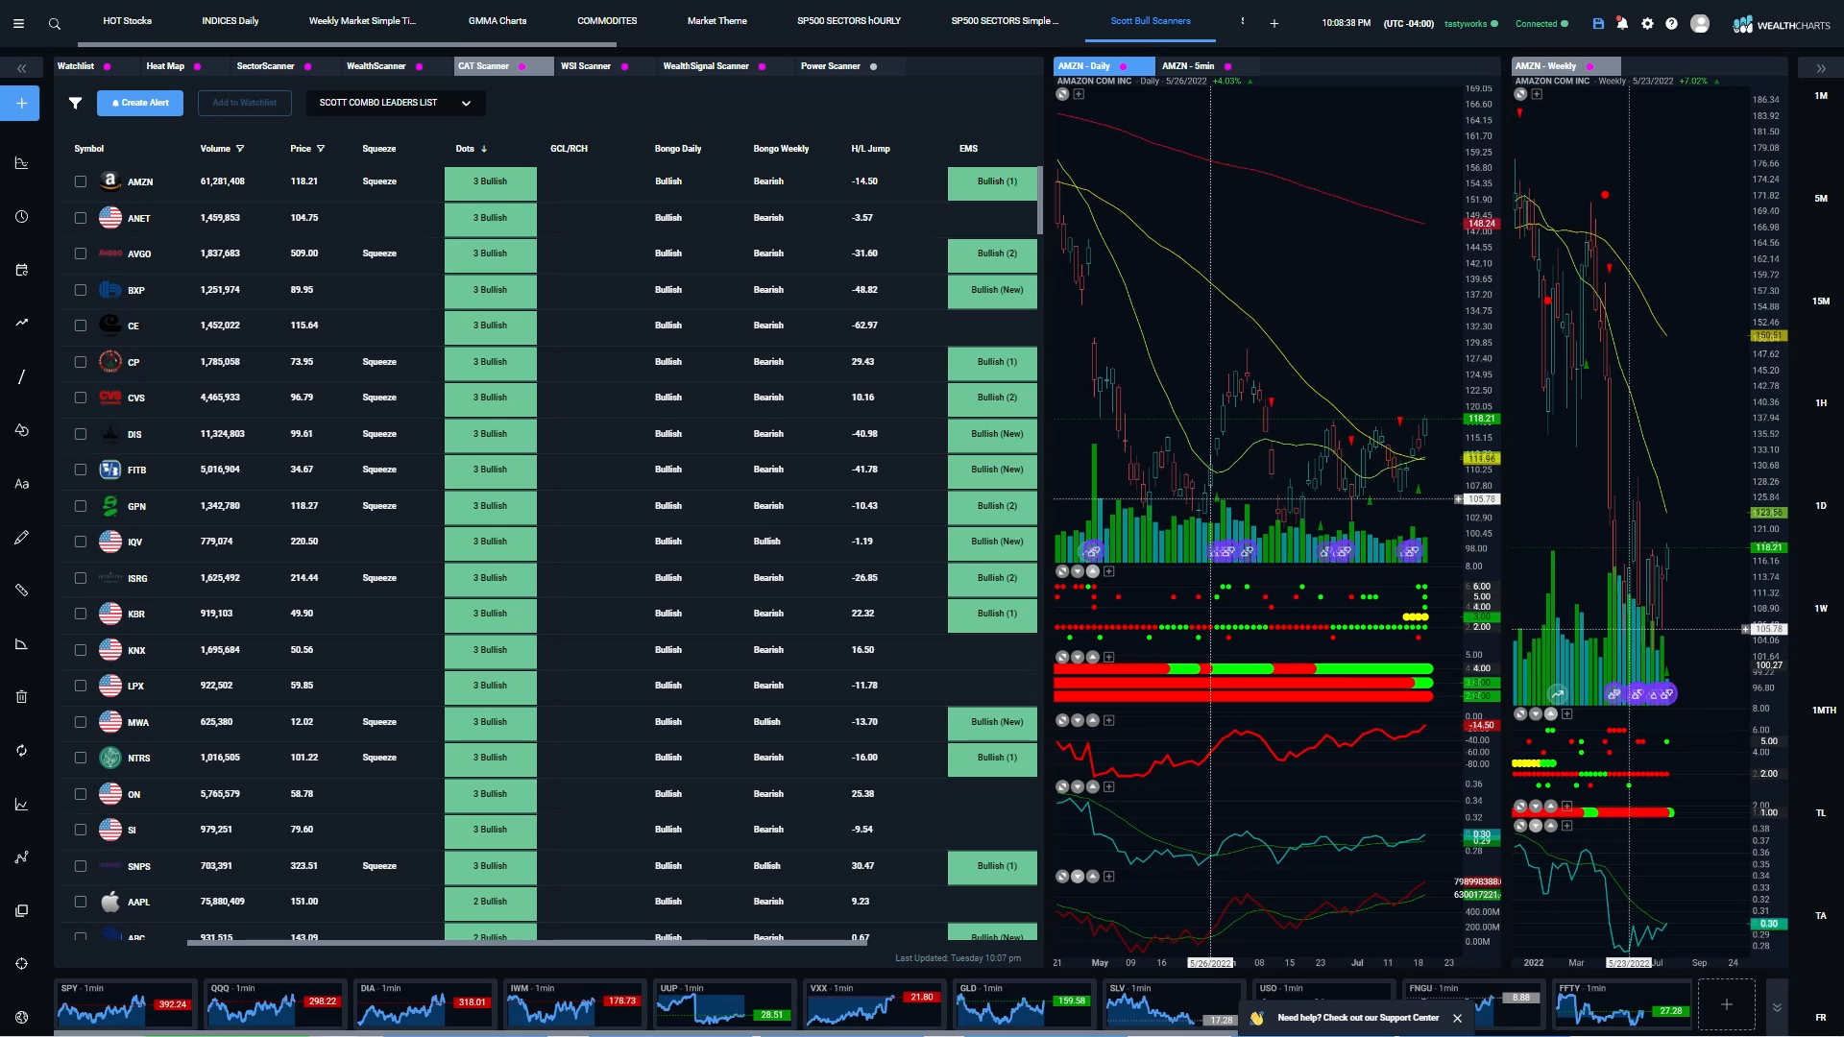1844x1037 pixels.
Task: Open the notifications bell
Action: coord(1622,23)
